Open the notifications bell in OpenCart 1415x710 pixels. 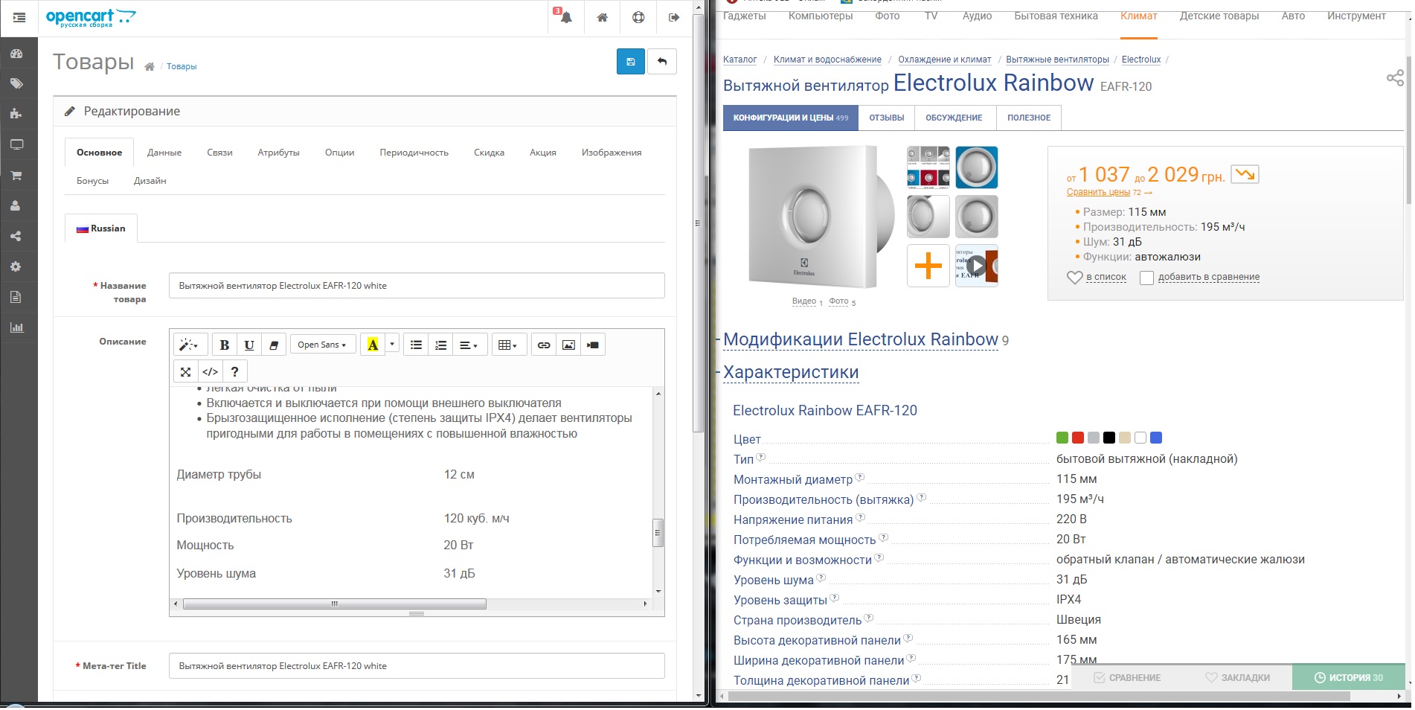[566, 17]
